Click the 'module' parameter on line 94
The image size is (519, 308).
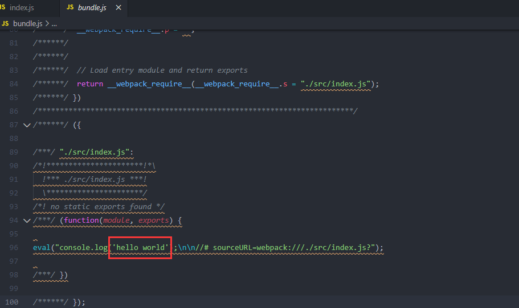[x=116, y=220]
